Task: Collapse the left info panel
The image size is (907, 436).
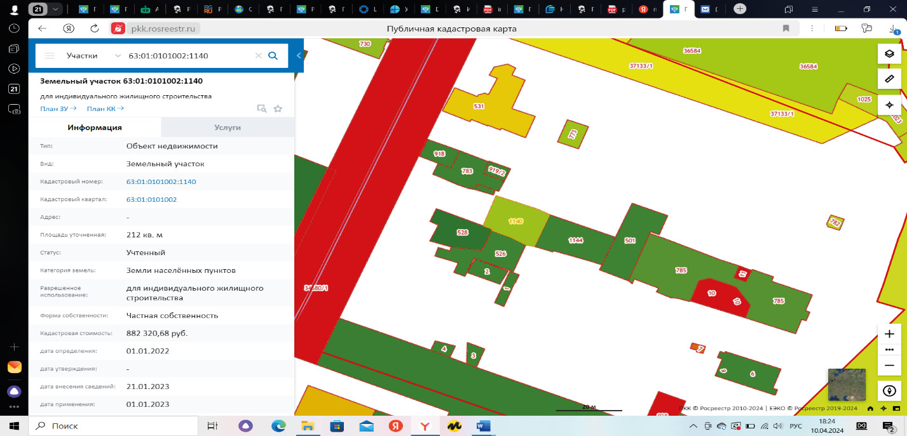Action: coord(299,56)
